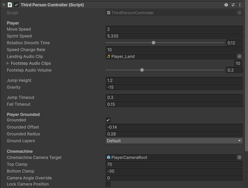Enable the Lock Camera Position checkbox
Viewport: 248px width, 188px height.
point(108,184)
